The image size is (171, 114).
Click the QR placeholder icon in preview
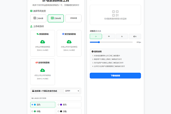pyautogui.click(x=115, y=13)
